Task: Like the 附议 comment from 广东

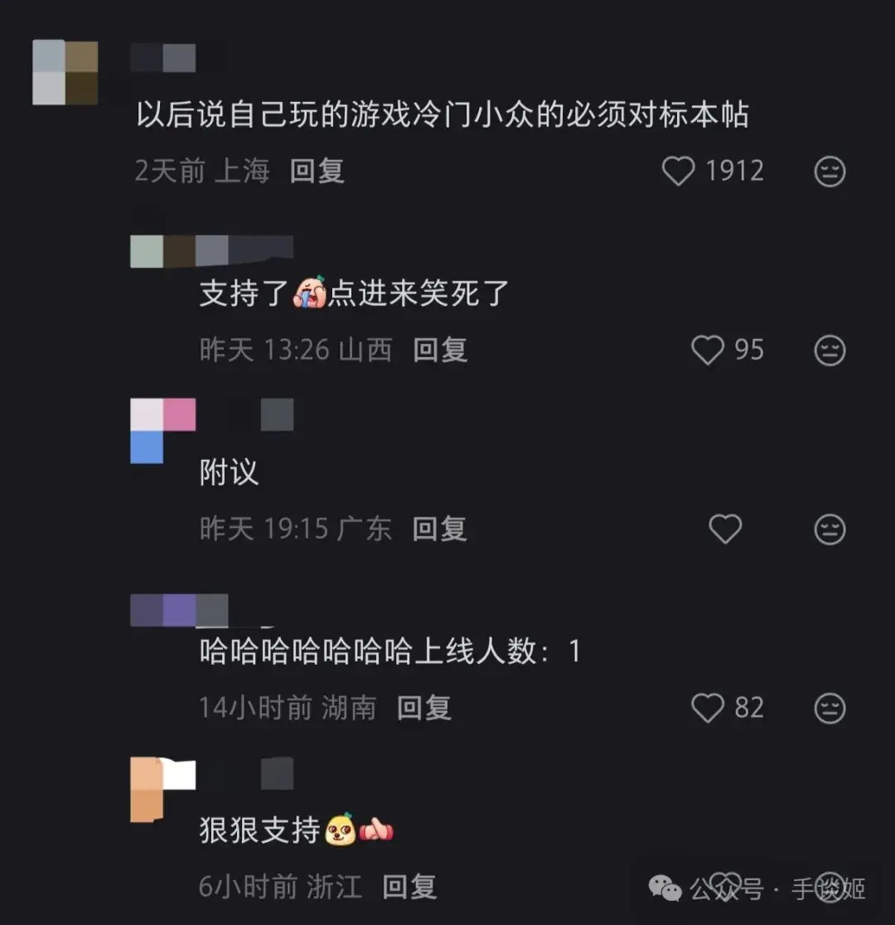Action: 725,529
